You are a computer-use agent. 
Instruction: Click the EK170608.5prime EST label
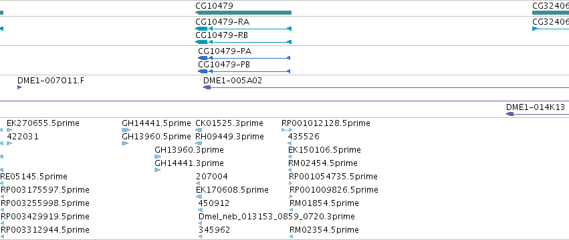pos(232,190)
